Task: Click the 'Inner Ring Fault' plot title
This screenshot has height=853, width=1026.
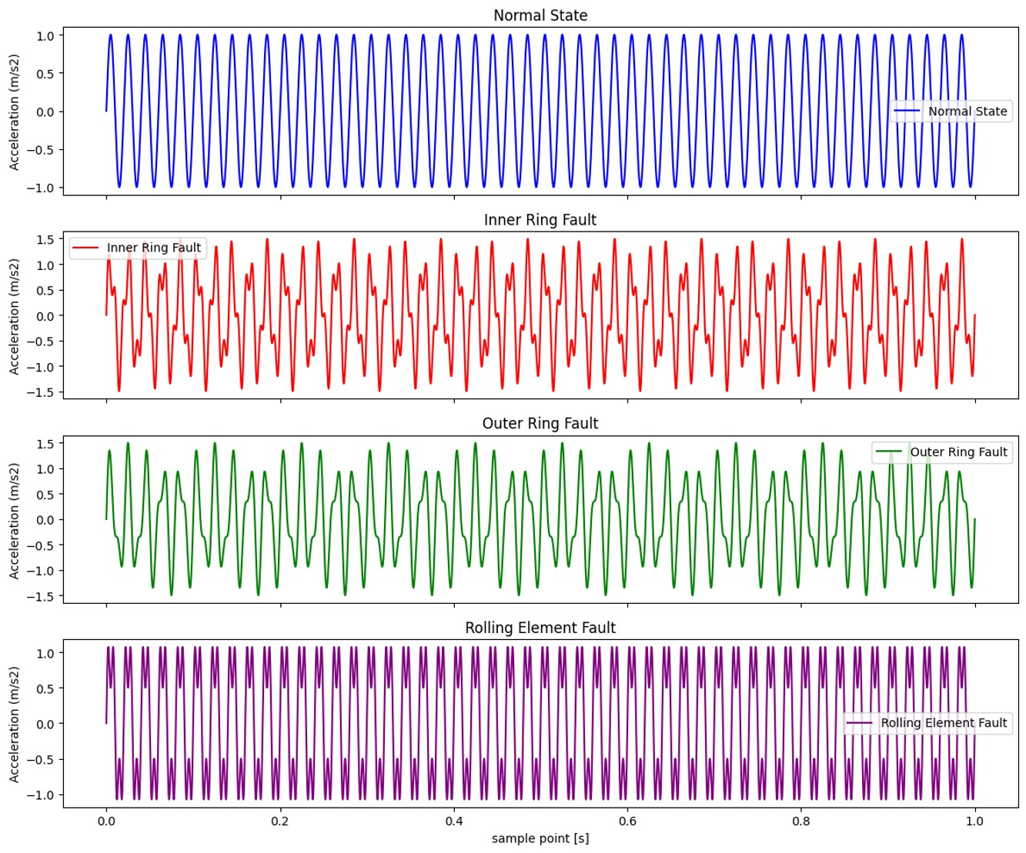Action: pyautogui.click(x=540, y=220)
